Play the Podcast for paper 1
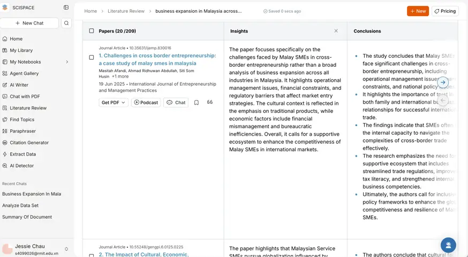This screenshot has width=468, height=257. (146, 103)
